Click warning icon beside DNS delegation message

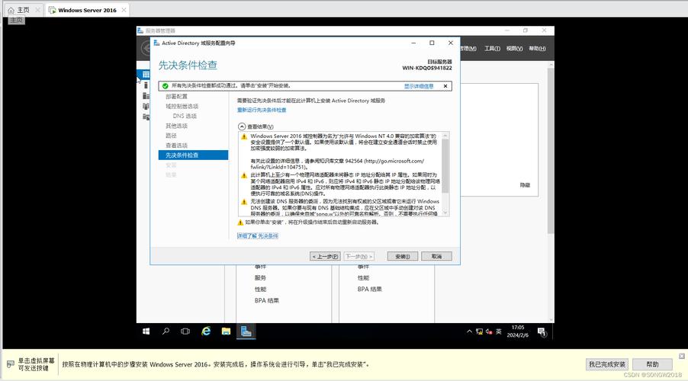(244, 202)
